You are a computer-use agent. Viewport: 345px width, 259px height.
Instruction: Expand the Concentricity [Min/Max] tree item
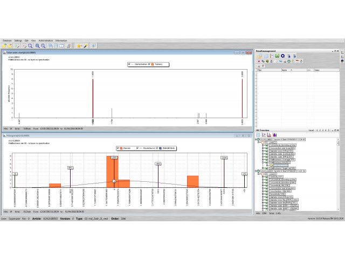(x=264, y=145)
